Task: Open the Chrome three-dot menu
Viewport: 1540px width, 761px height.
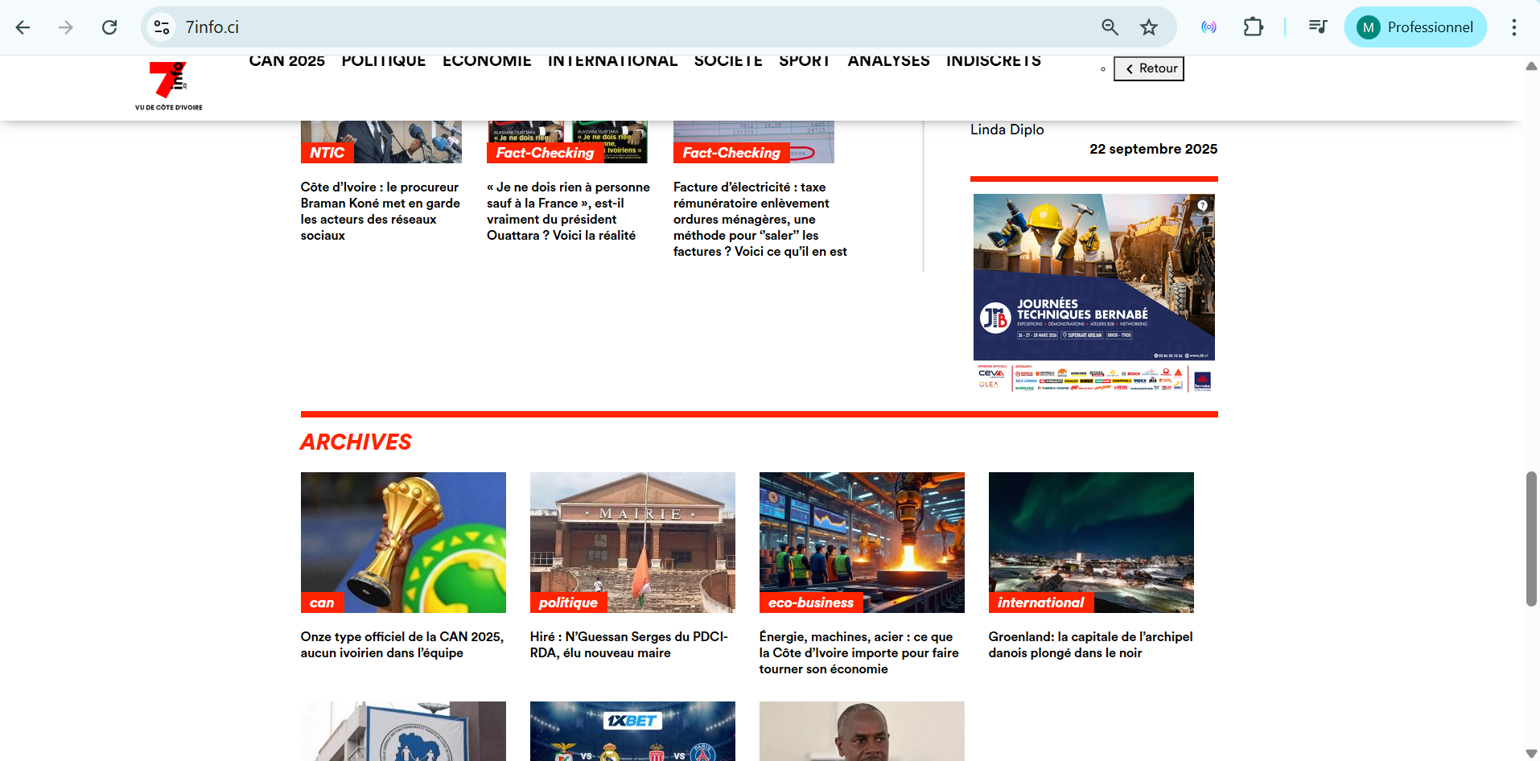Action: tap(1513, 27)
